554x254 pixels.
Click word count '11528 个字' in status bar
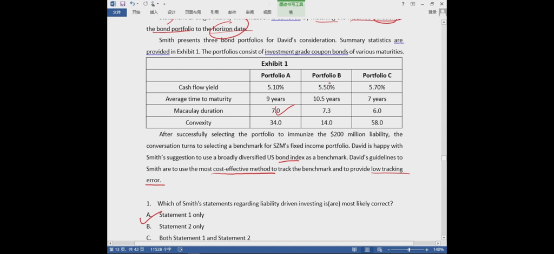(x=161, y=250)
